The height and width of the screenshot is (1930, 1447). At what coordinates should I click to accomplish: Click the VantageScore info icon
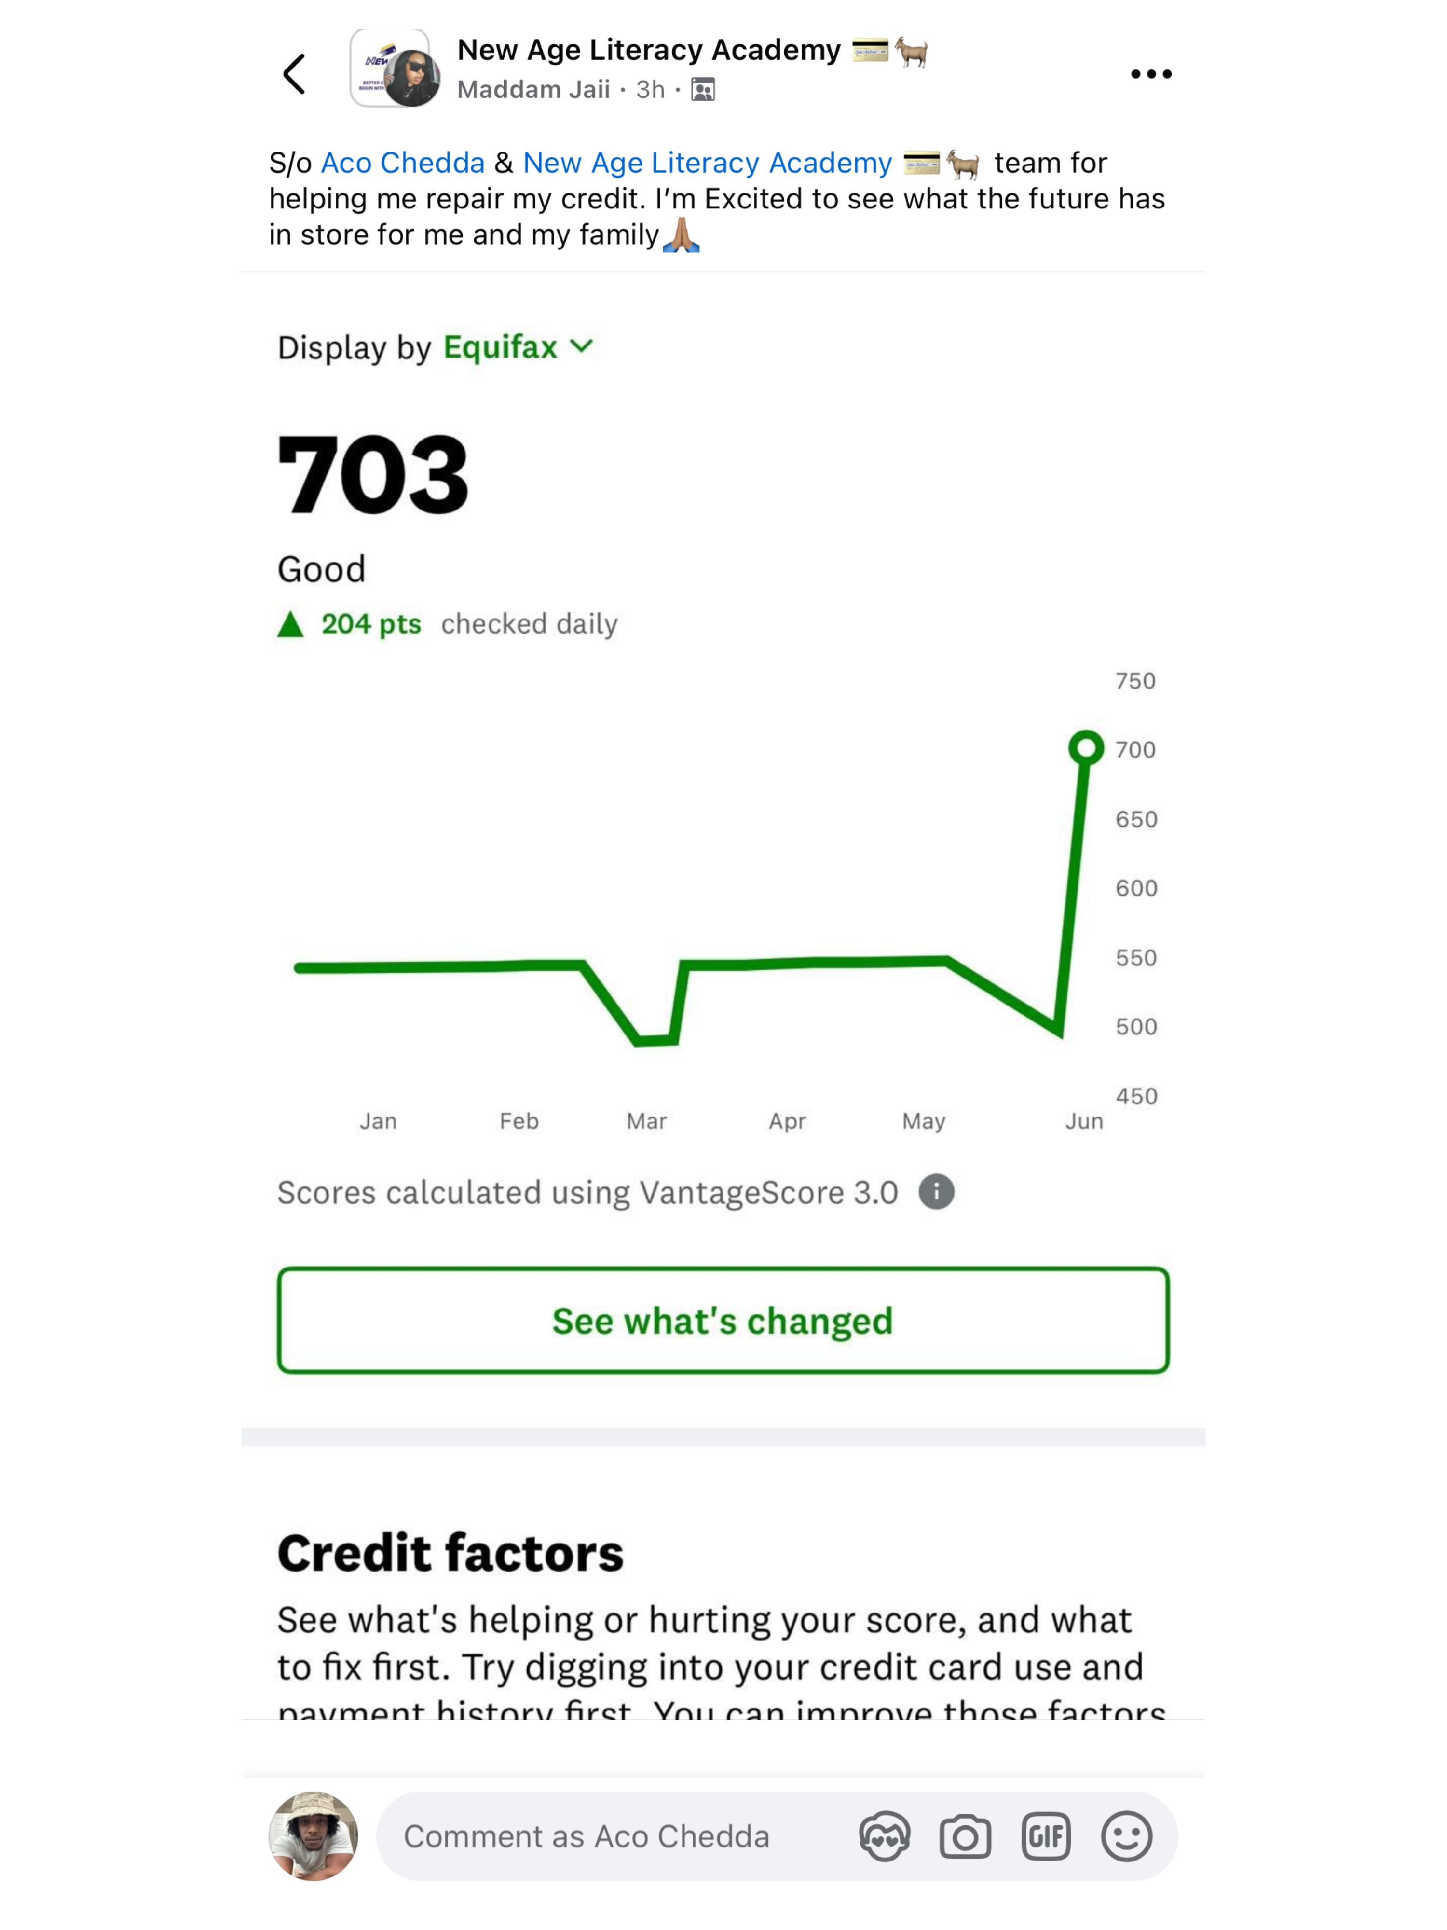coord(936,1192)
